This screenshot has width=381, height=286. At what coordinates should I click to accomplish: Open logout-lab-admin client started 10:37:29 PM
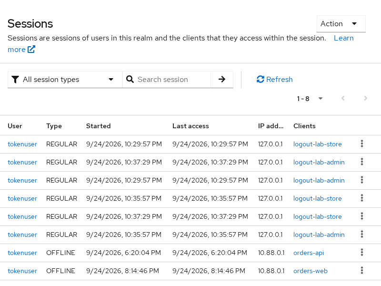coord(319,162)
